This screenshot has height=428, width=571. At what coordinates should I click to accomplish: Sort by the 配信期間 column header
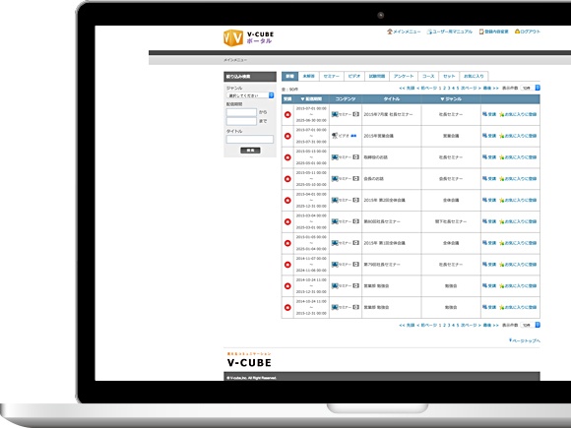311,99
